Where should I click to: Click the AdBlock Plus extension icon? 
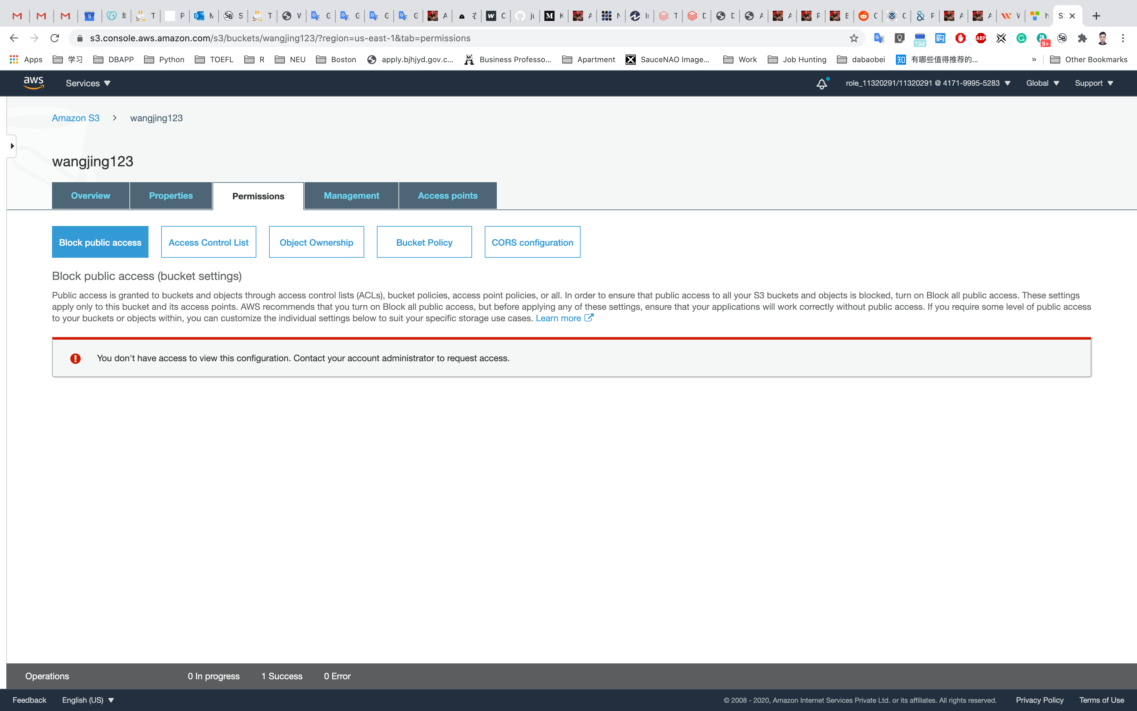pyautogui.click(x=981, y=38)
